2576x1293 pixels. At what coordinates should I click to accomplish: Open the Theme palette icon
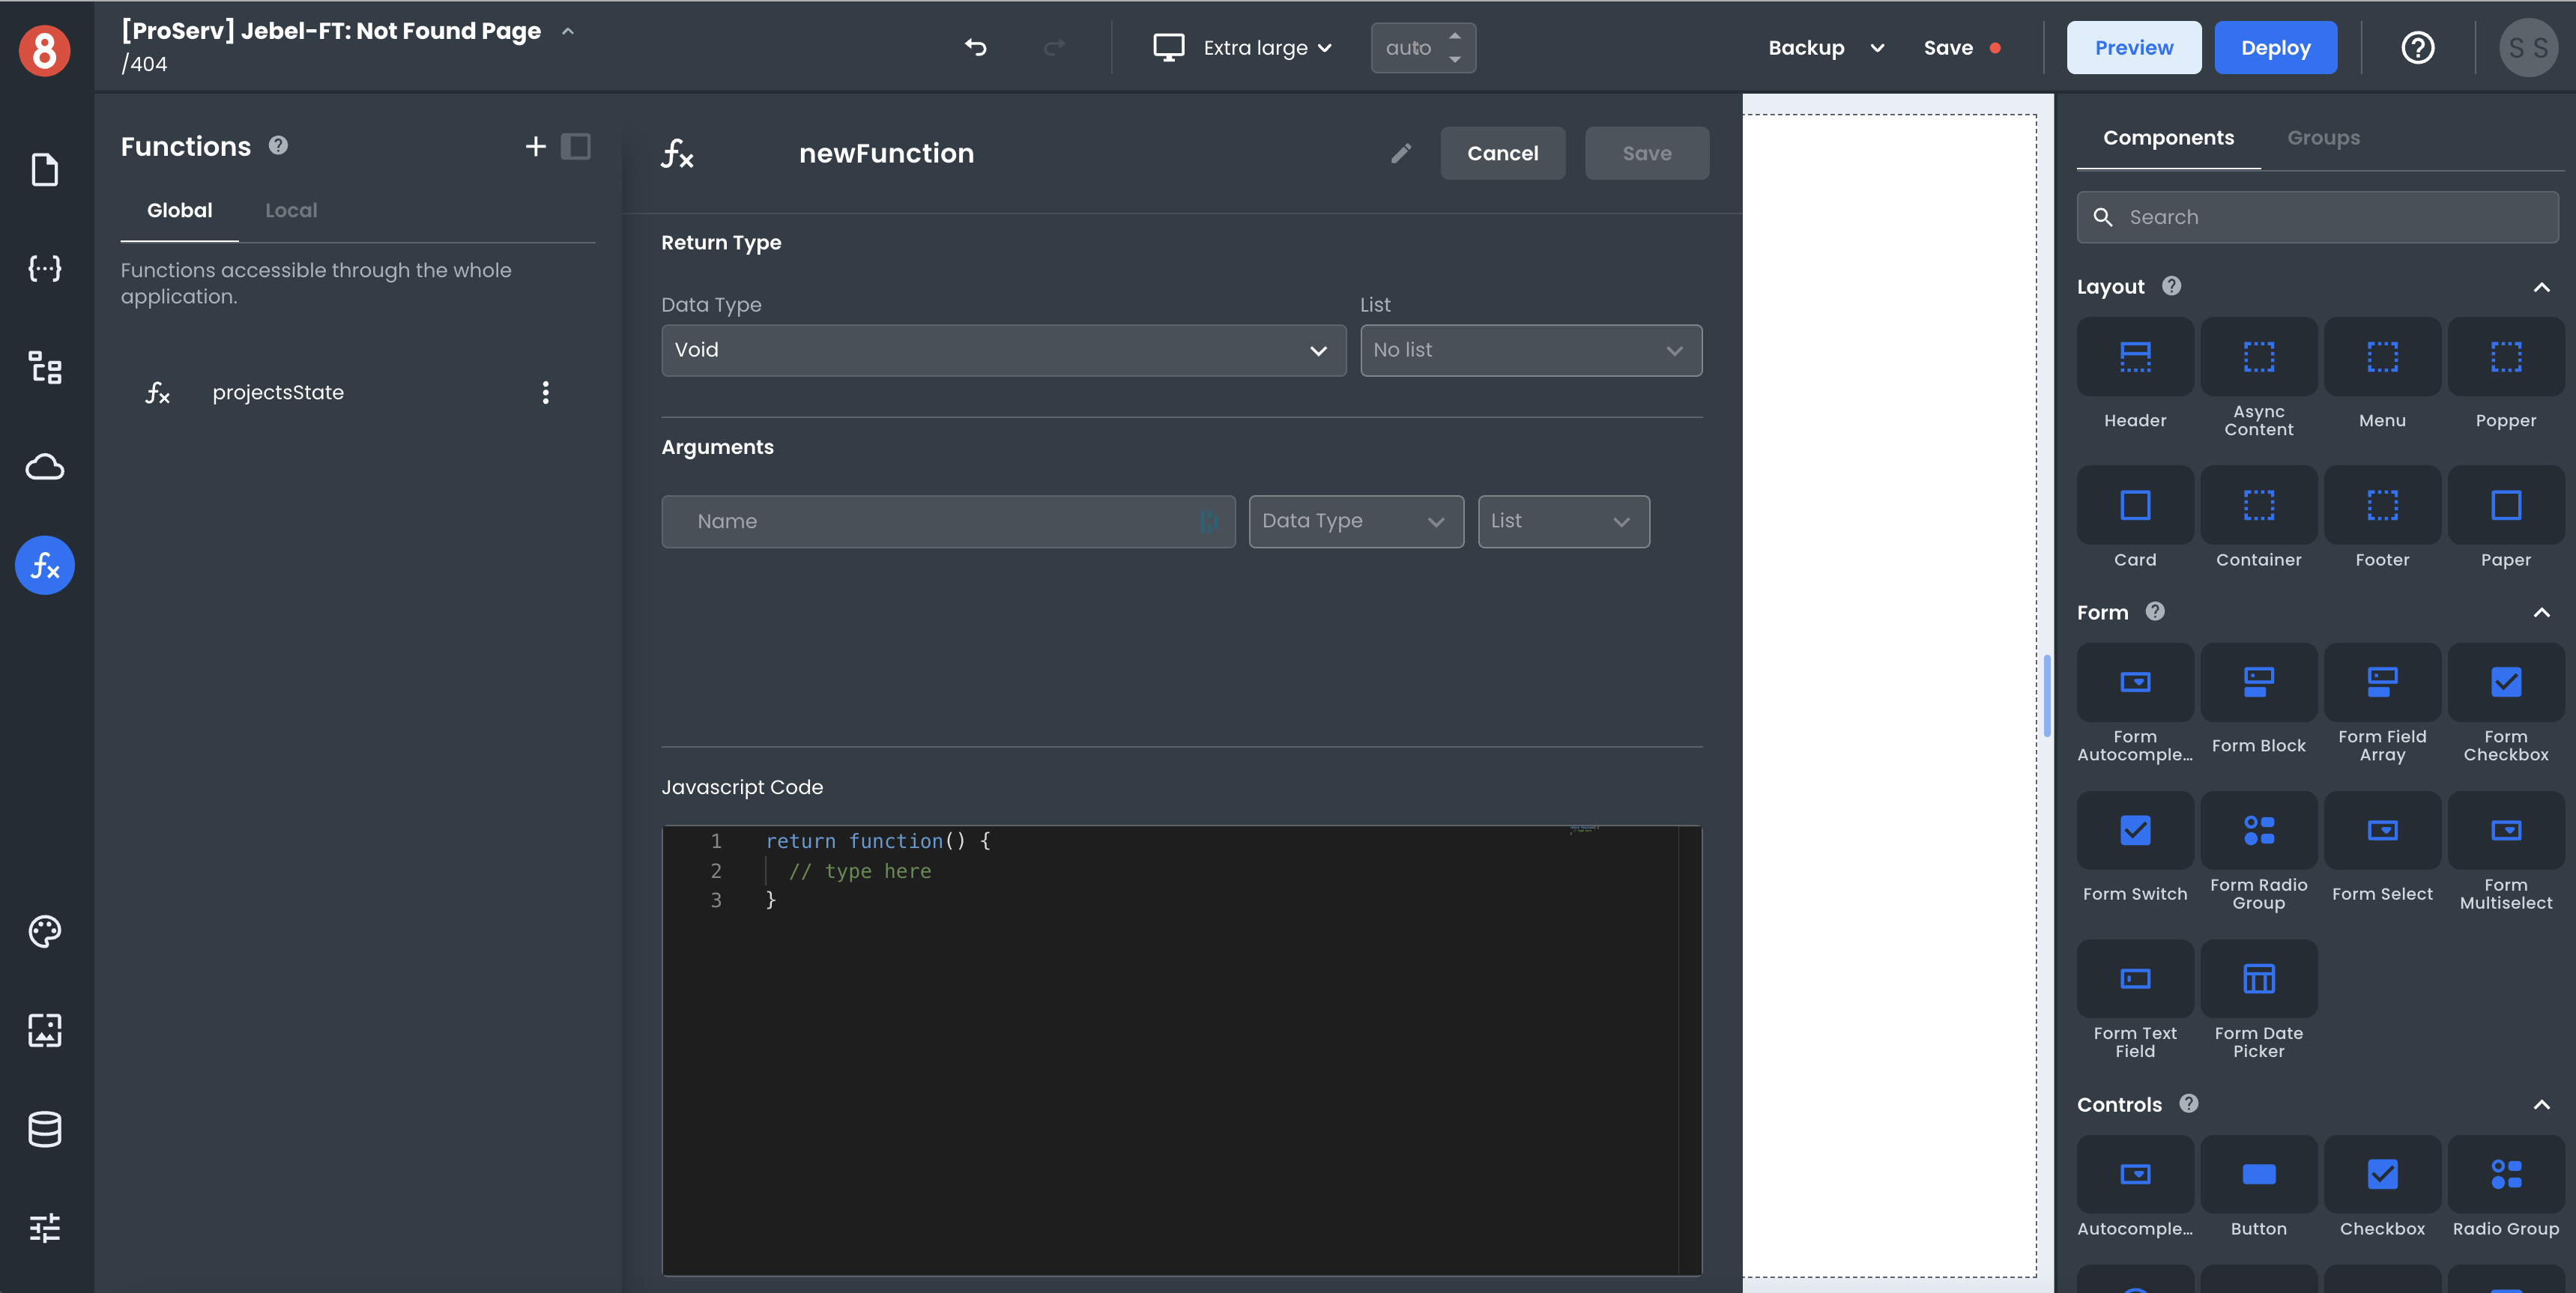click(x=45, y=931)
